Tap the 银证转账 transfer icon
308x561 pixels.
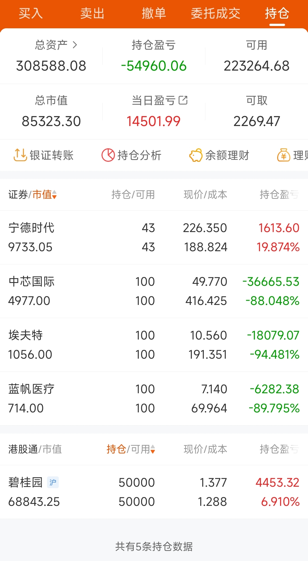[x=20, y=155]
